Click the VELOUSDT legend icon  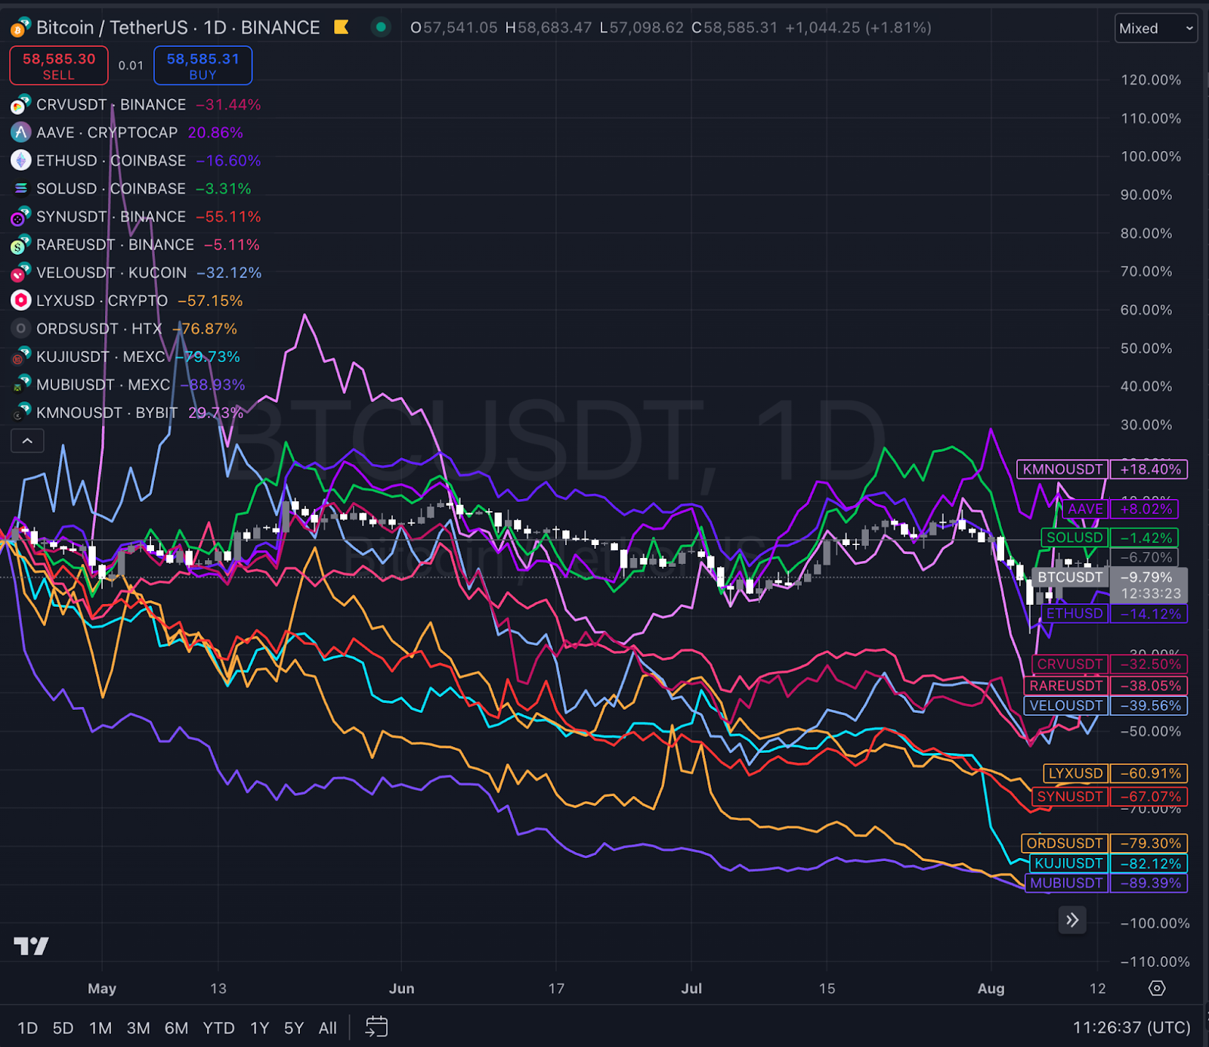click(20, 273)
